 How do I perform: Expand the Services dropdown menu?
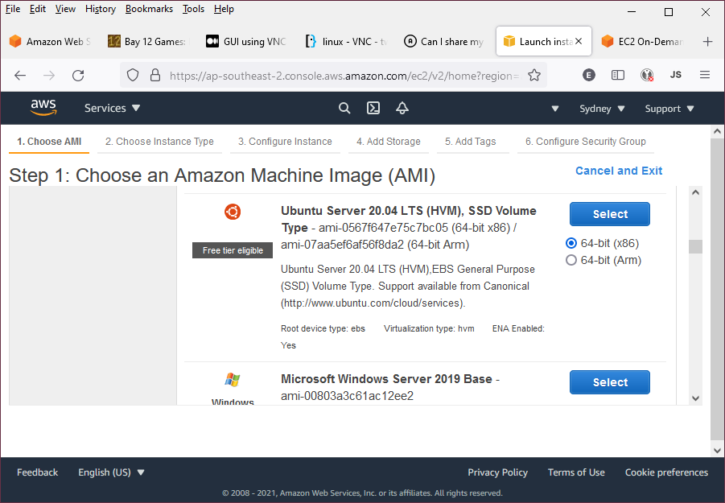(x=112, y=108)
